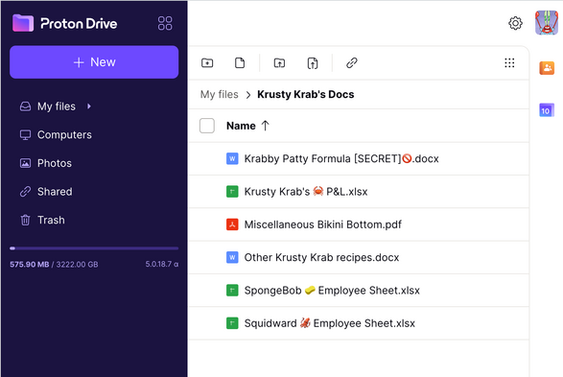This screenshot has height=377, width=563.
Task: Click the My files inbox icon
Action: (25, 106)
